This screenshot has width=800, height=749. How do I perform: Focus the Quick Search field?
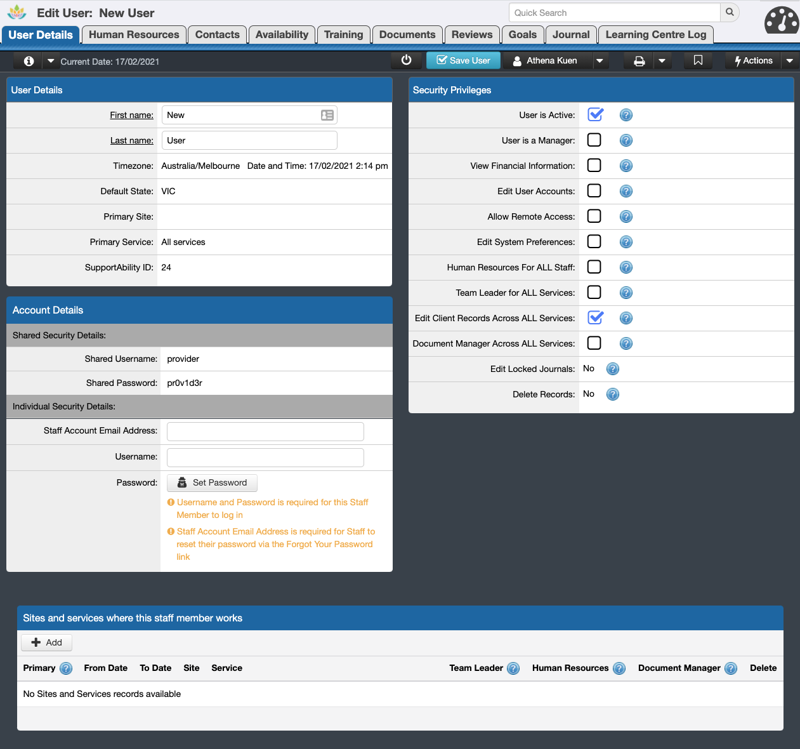[614, 13]
